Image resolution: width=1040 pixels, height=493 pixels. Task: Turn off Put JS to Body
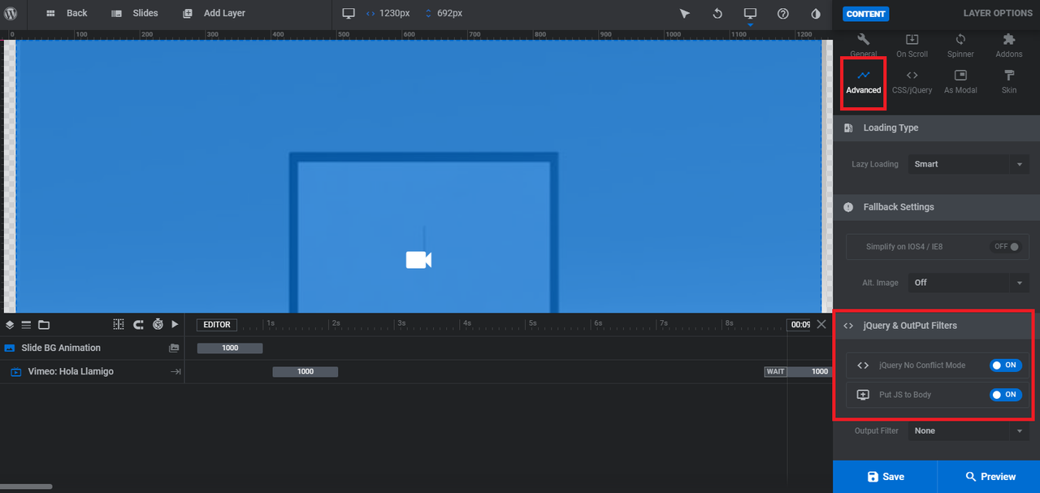pyautogui.click(x=1005, y=395)
